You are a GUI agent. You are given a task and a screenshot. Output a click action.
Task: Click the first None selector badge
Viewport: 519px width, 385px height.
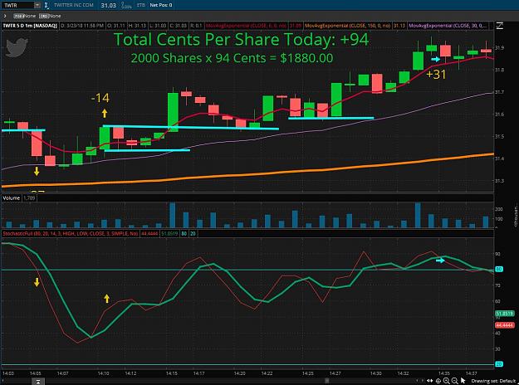click(24, 16)
